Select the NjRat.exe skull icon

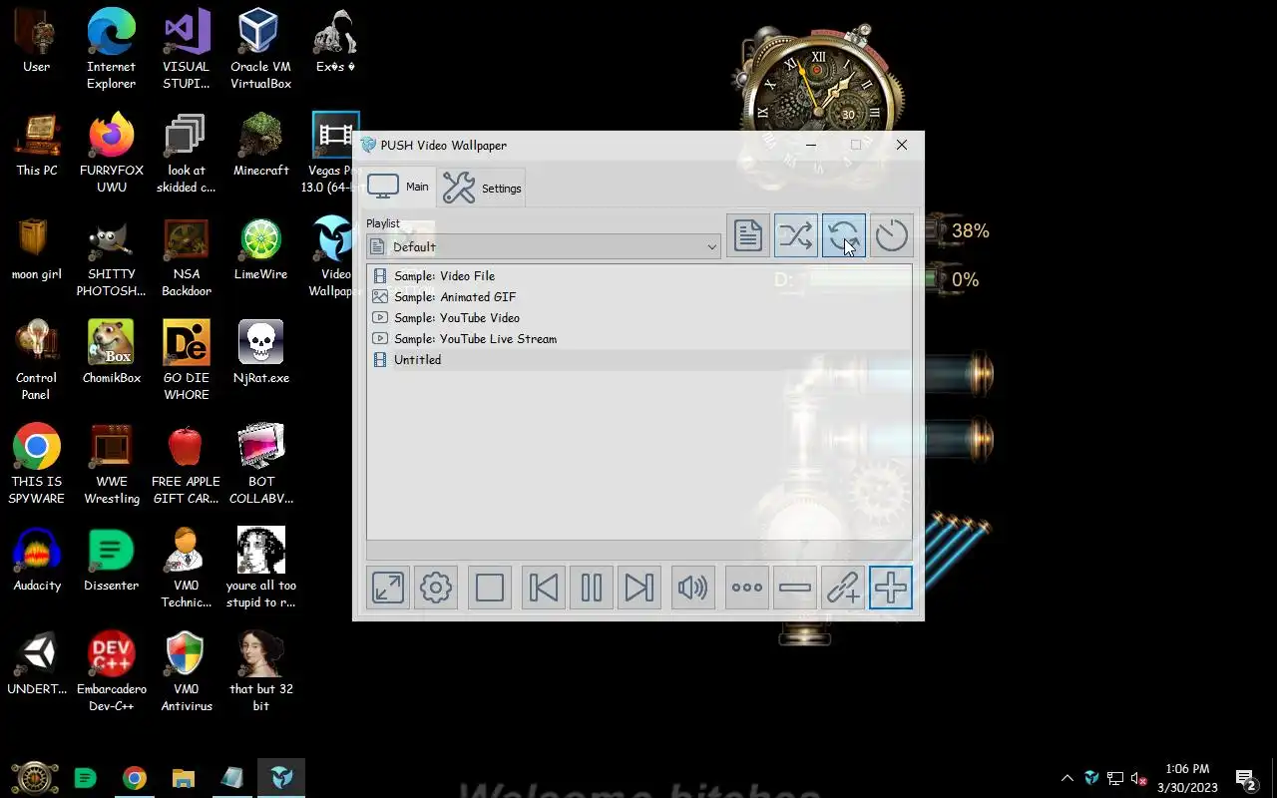tap(260, 353)
